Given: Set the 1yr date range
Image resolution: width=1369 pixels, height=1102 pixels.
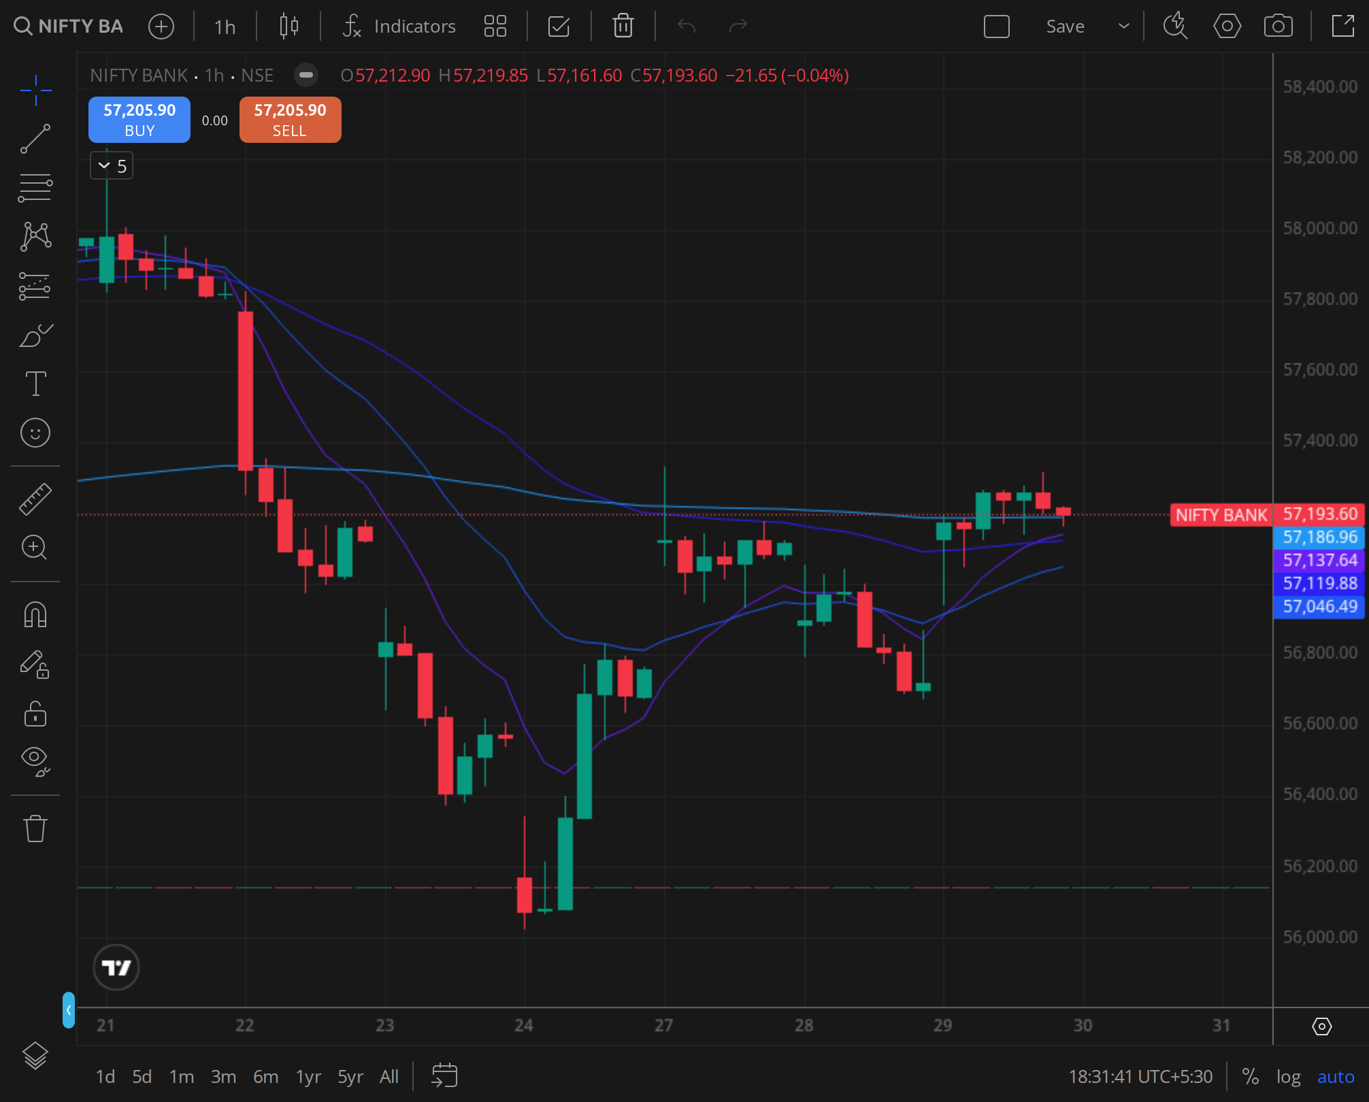Looking at the screenshot, I should click(308, 1077).
